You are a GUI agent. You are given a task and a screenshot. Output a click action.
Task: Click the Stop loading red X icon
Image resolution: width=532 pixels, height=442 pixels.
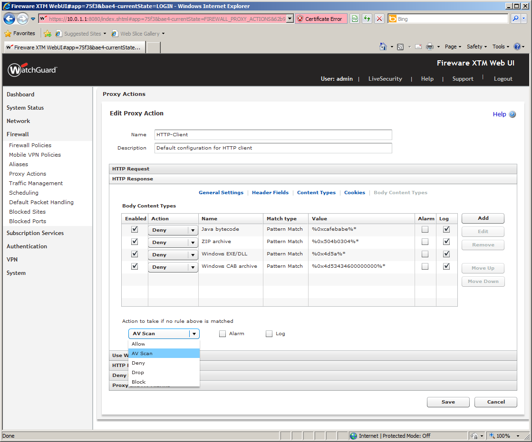379,19
